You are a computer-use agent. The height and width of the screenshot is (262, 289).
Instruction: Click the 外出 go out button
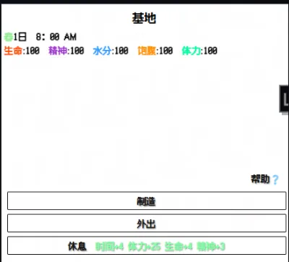pyautogui.click(x=147, y=224)
